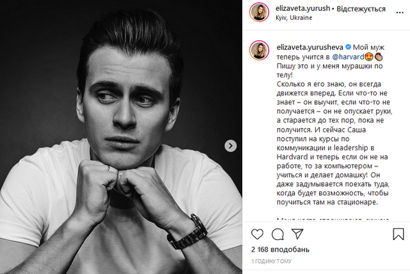Open the Kyiv, Ukraine location tag

click(293, 18)
